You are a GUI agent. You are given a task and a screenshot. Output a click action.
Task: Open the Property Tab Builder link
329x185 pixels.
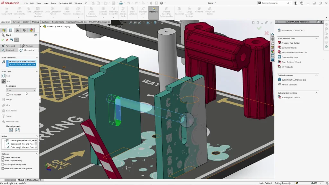tap(290, 43)
